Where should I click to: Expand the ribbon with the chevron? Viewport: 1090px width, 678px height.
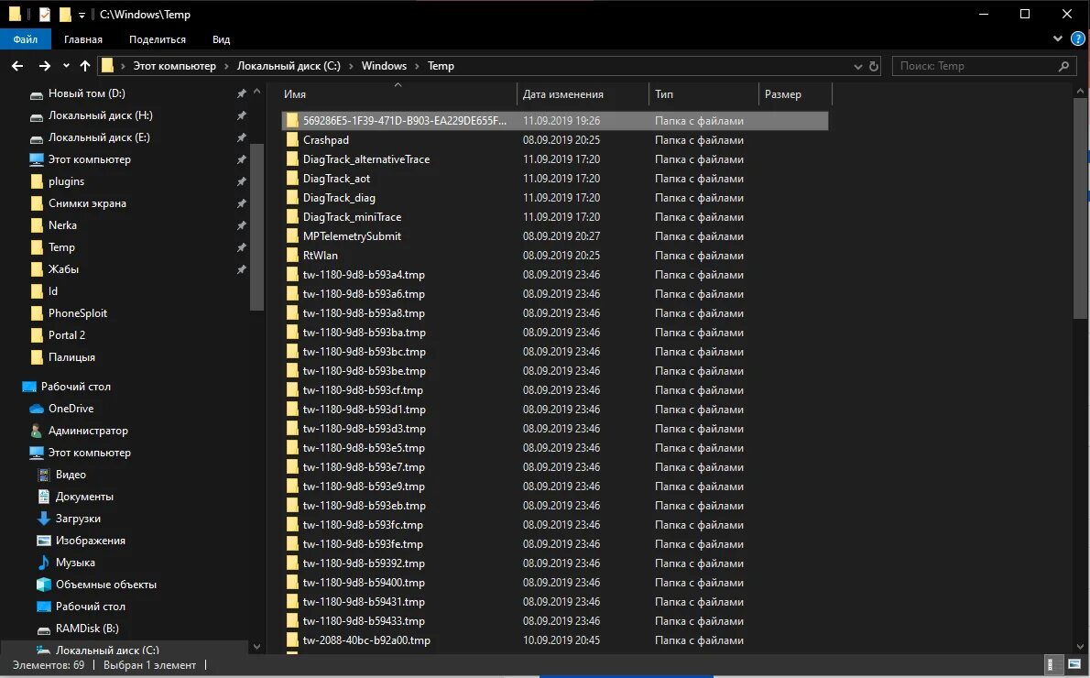[x=1057, y=39]
